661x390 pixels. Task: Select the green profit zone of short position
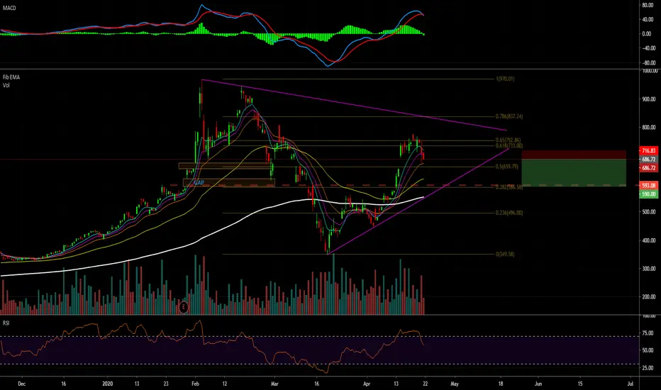[574, 172]
